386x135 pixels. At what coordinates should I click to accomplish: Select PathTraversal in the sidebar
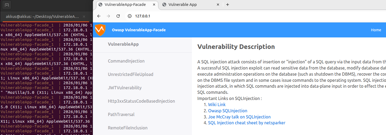[x=121, y=114]
